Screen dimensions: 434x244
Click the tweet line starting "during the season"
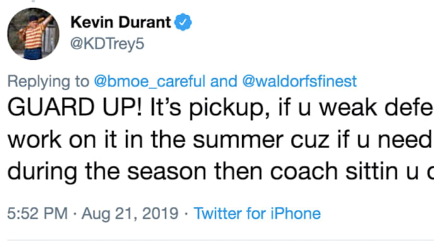pyautogui.click(x=221, y=171)
